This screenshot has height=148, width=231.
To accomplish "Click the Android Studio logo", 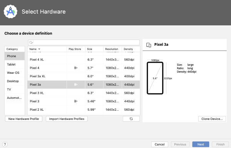I will (x=10, y=12).
